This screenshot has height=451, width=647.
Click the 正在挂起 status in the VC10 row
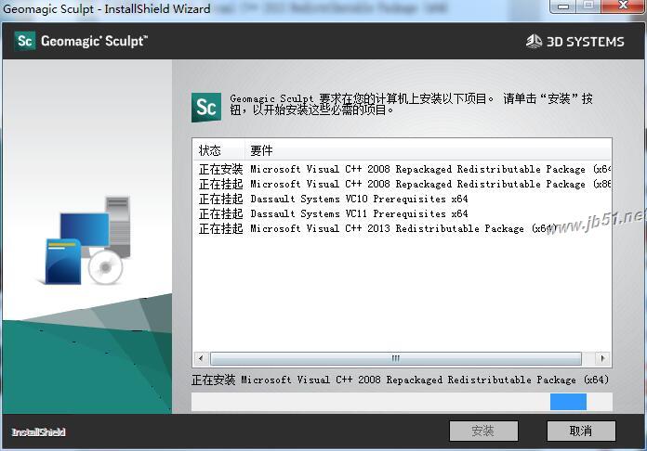pyautogui.click(x=220, y=199)
